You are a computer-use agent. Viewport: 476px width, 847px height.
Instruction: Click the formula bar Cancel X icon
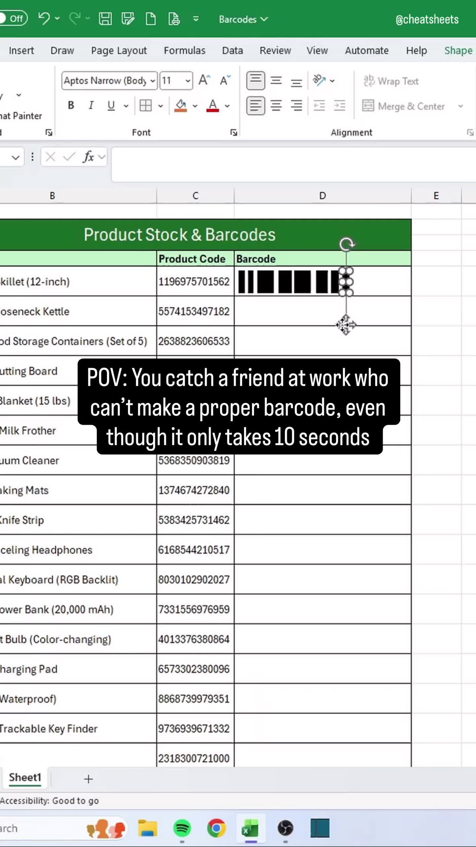click(50, 156)
